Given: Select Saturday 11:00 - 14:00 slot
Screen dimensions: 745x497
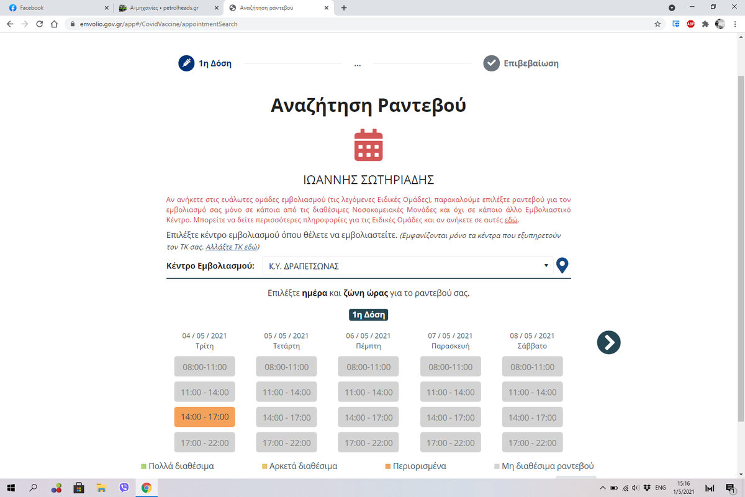Looking at the screenshot, I should click(x=533, y=392).
